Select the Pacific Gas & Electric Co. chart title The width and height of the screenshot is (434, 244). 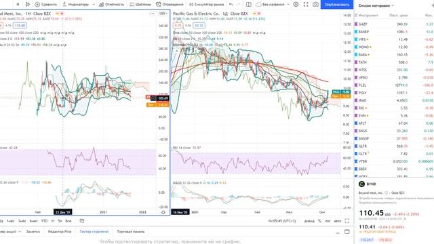(196, 14)
